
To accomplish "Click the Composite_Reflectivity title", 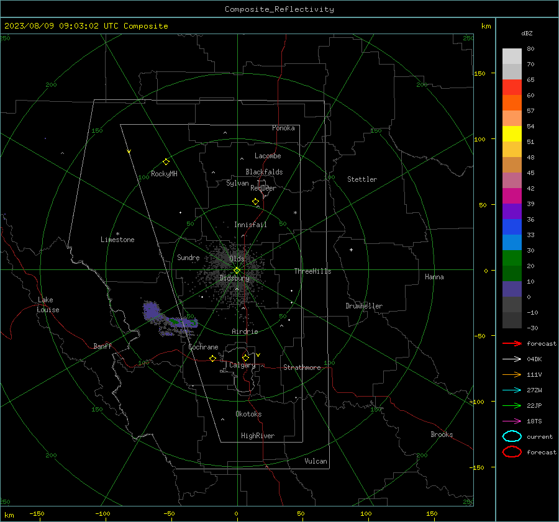I will 279,9.
